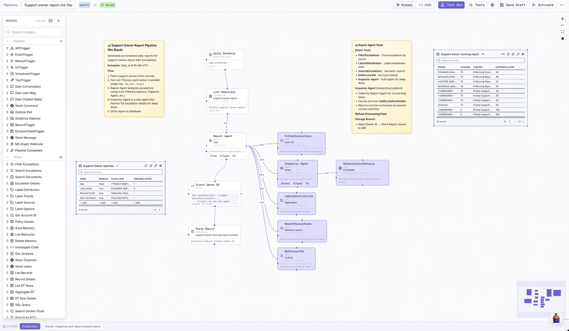The image size is (569, 331).
Task: Click 'John Oliver' cell in reportee table
Action: click(x=86, y=189)
